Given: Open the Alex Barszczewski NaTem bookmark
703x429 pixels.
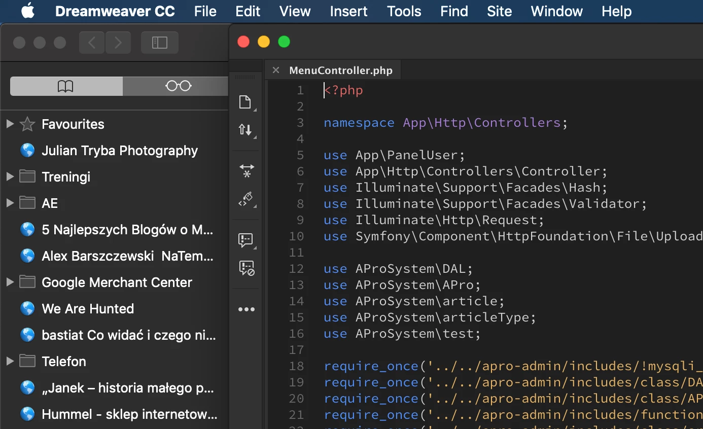Looking at the screenshot, I should (x=127, y=256).
